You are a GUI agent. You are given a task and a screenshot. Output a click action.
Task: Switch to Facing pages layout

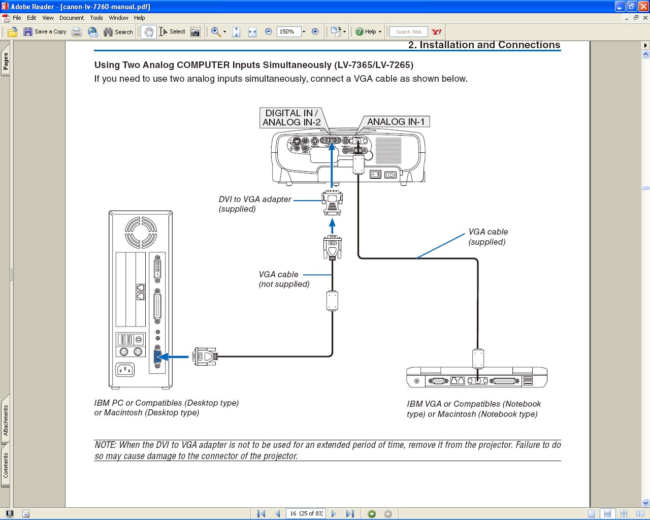click(x=640, y=514)
